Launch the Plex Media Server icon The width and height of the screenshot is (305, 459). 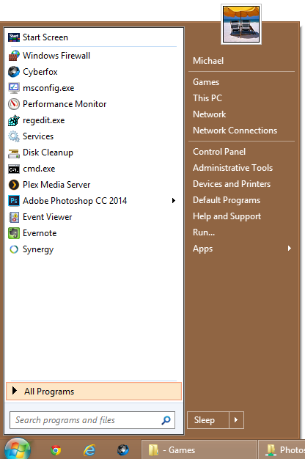point(14,185)
